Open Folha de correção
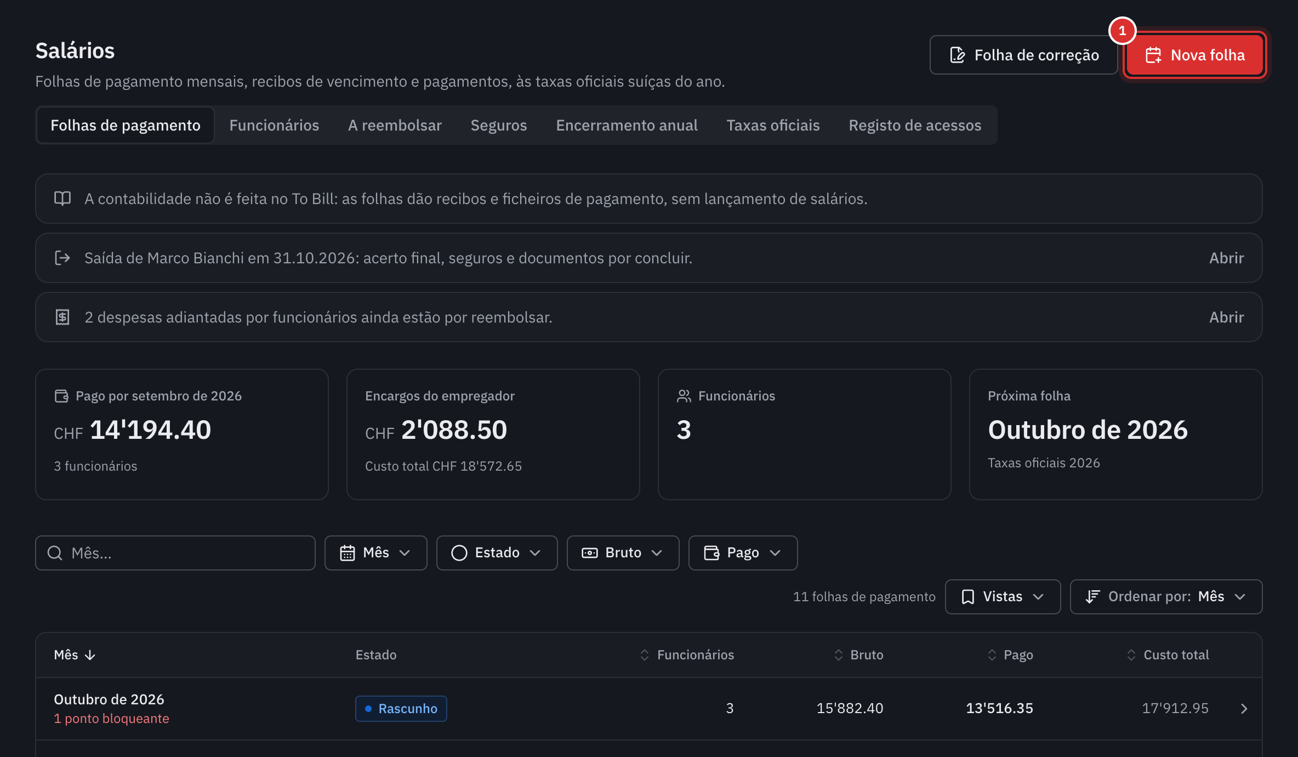Screen dimensions: 1298x757 pyautogui.click(x=1023, y=55)
